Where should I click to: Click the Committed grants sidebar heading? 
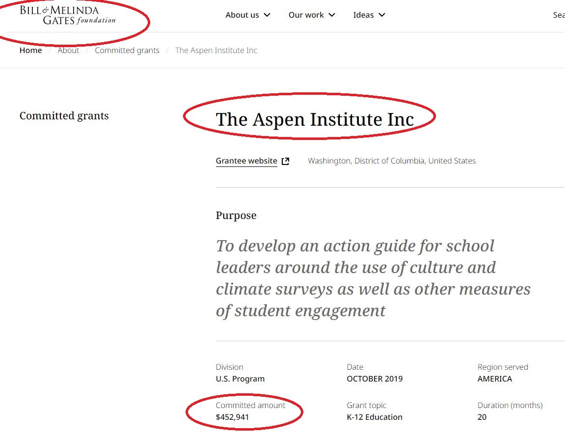tap(64, 116)
